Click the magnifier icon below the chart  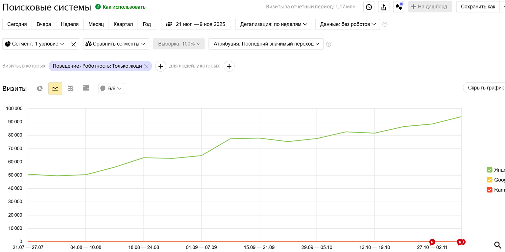497,245
